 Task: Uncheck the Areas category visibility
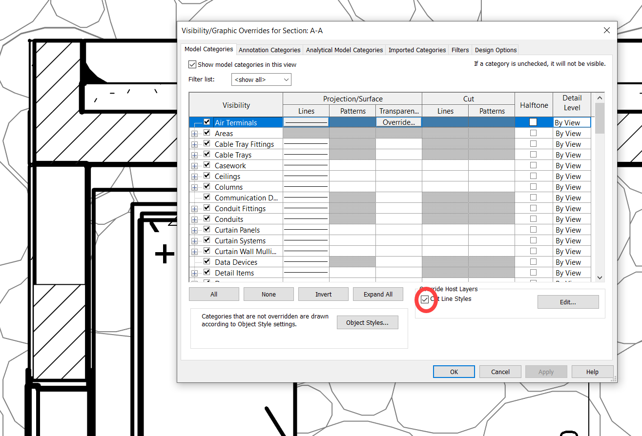pyautogui.click(x=207, y=133)
